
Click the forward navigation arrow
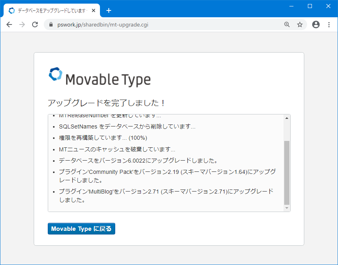click(x=22, y=24)
